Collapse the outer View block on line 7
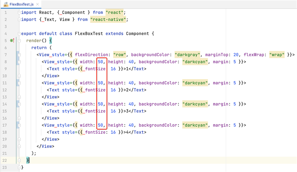 pyautogui.click(x=19, y=55)
